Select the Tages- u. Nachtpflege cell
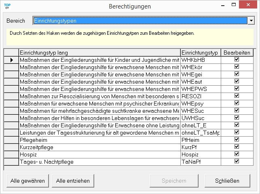 pos(99,162)
